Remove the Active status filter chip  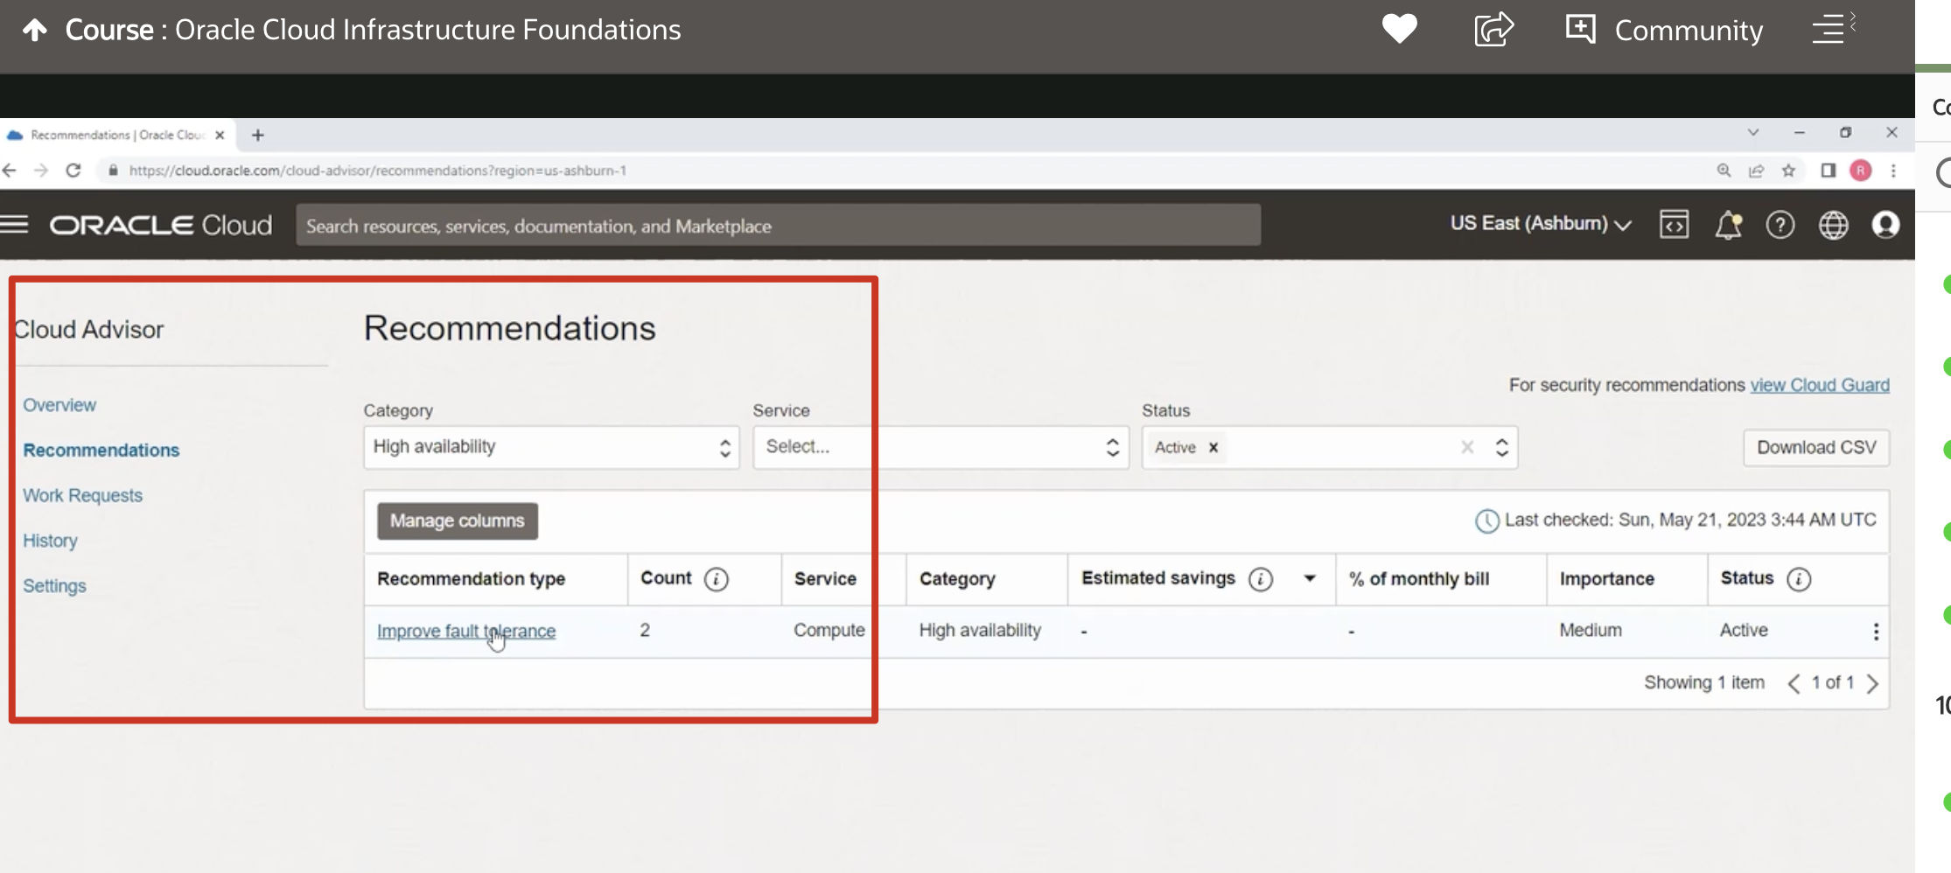(x=1213, y=448)
